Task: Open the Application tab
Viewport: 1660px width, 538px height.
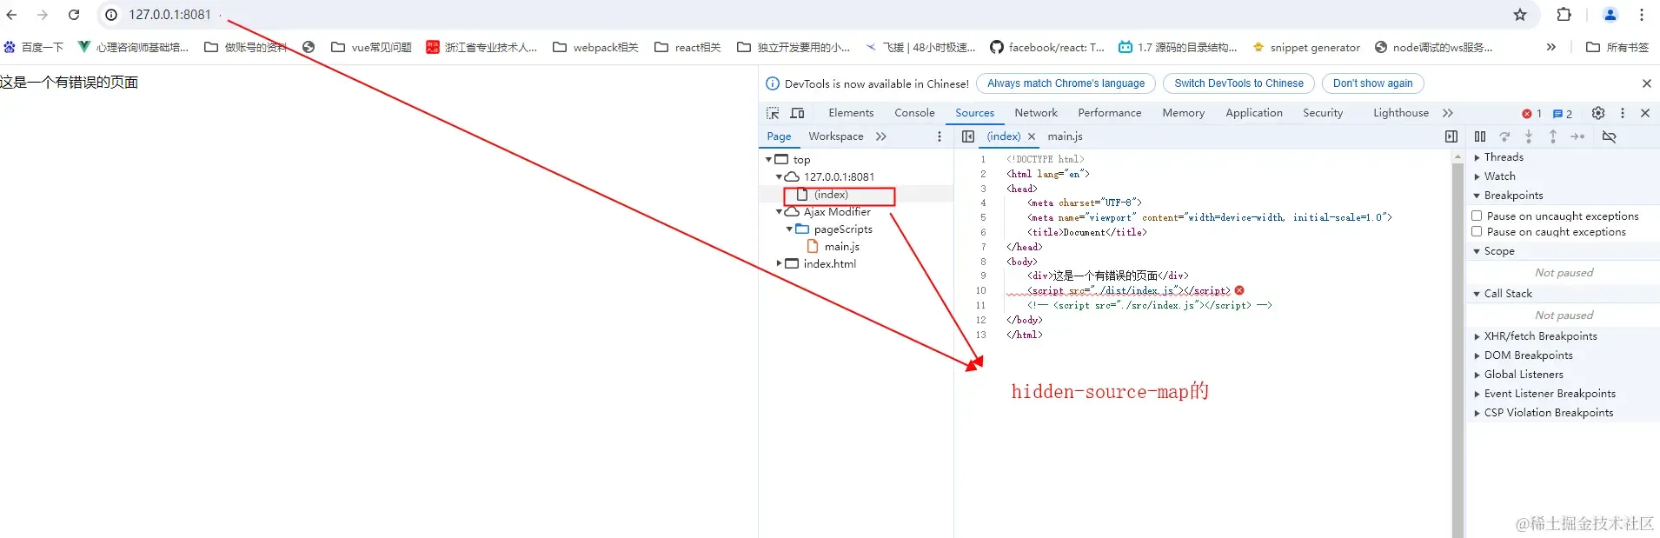Action: click(x=1254, y=113)
